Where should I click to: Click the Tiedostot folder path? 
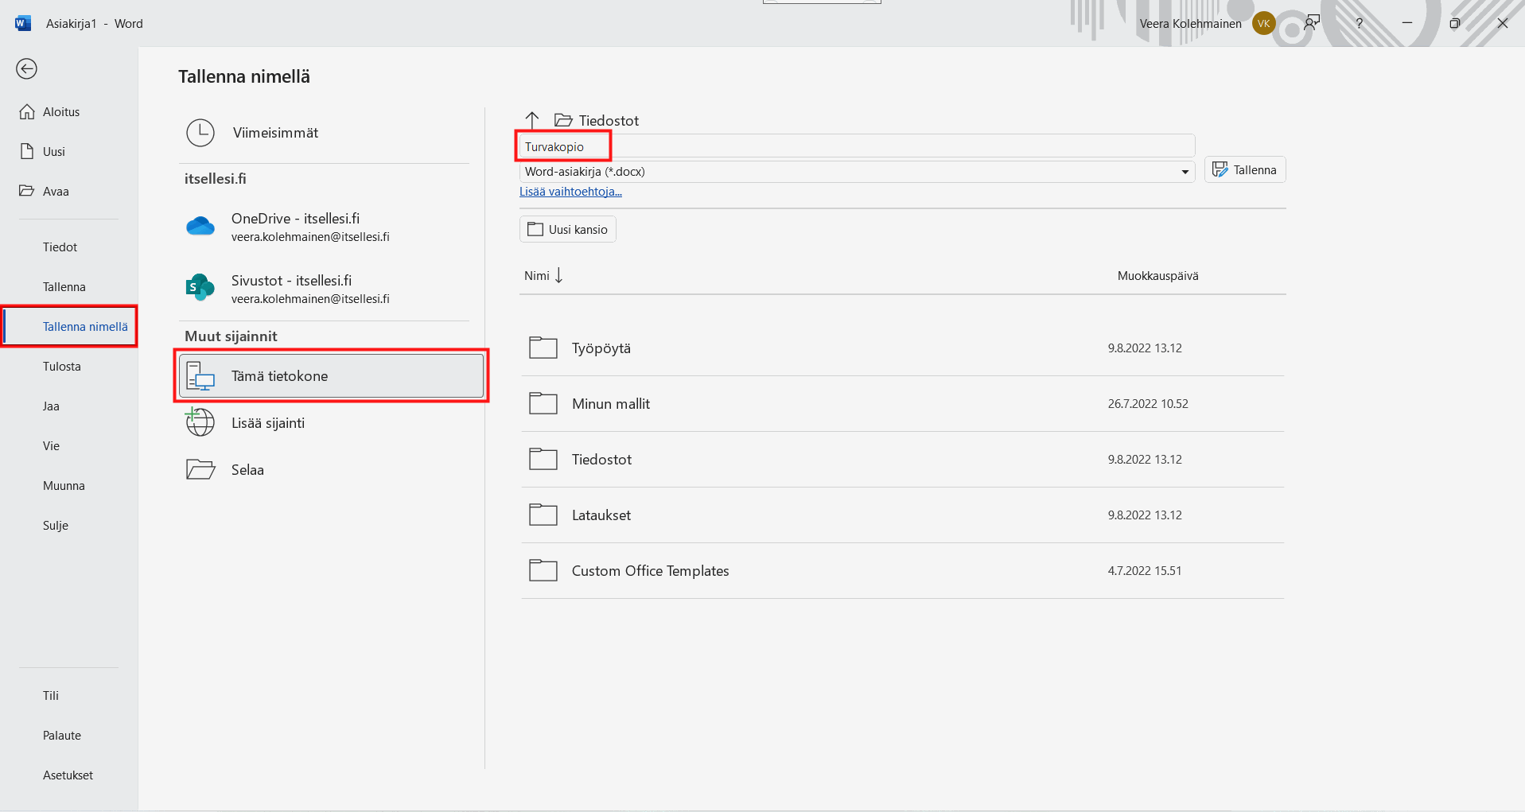click(x=597, y=121)
